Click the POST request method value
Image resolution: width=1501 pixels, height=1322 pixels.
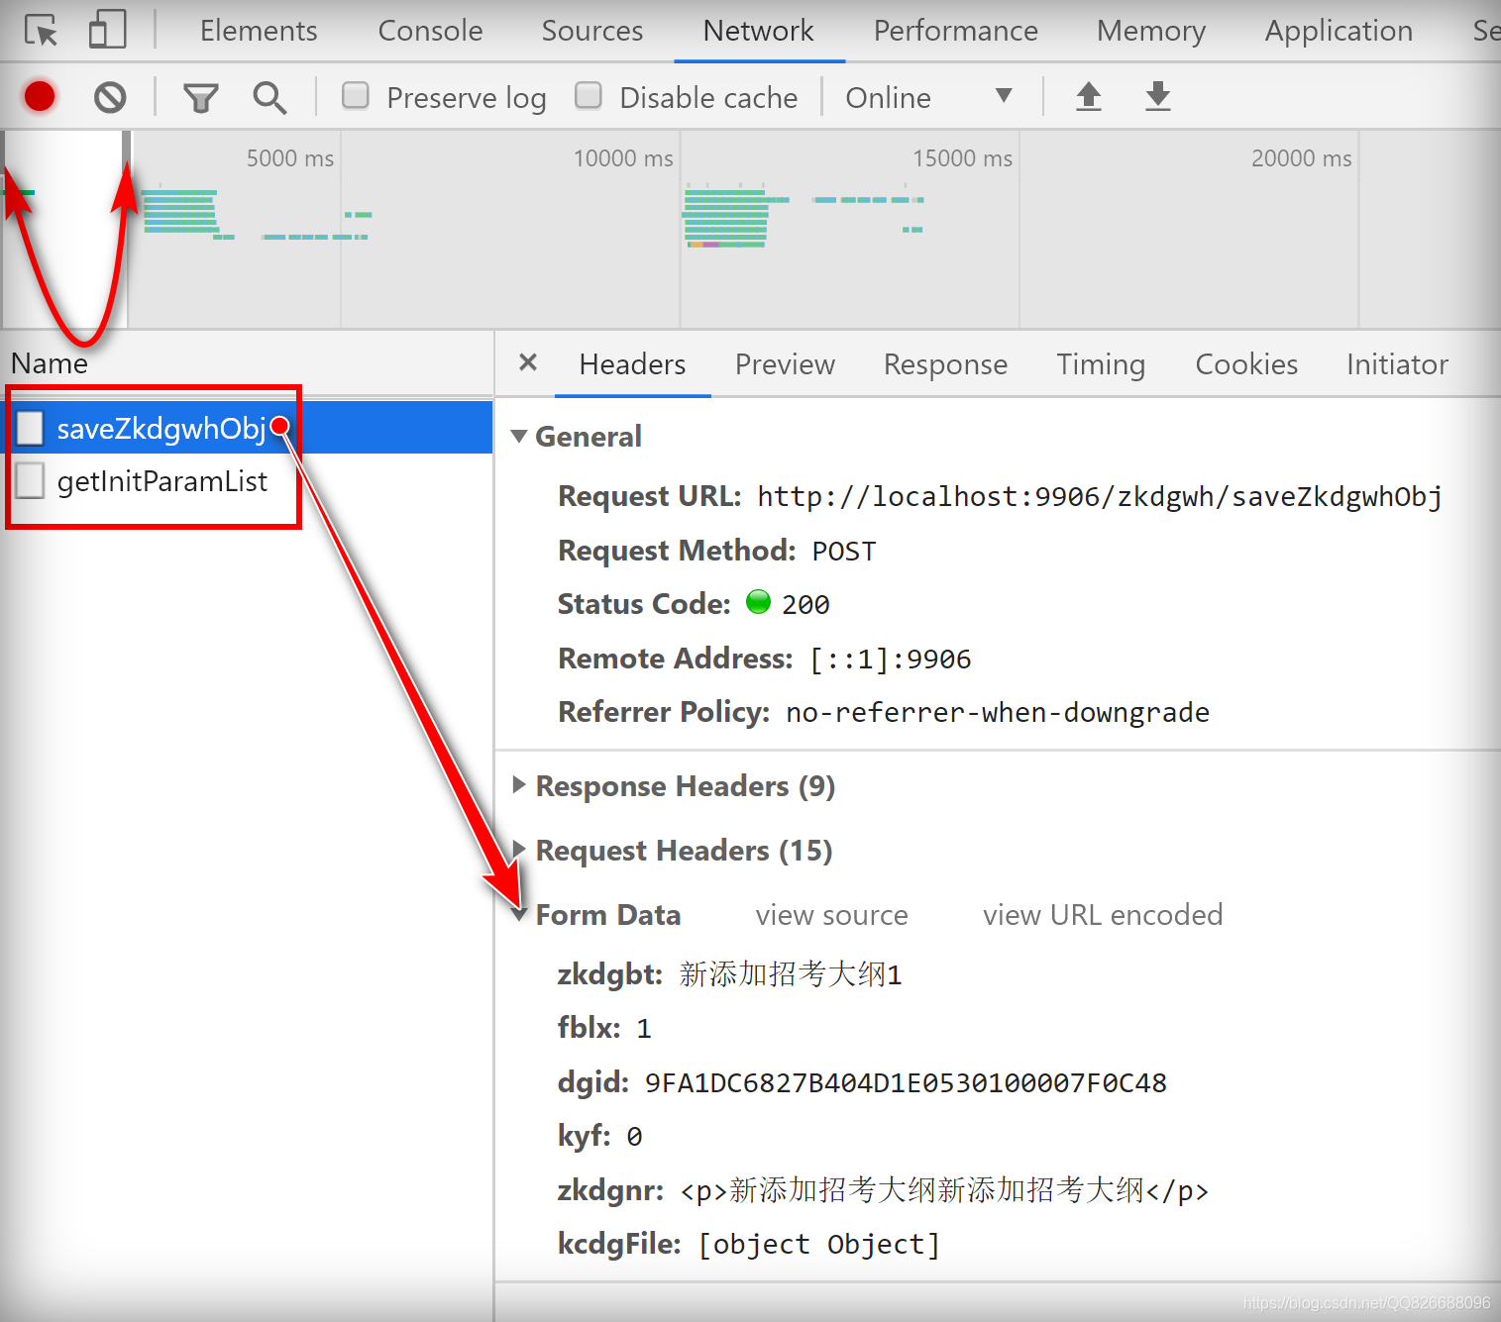[844, 552]
